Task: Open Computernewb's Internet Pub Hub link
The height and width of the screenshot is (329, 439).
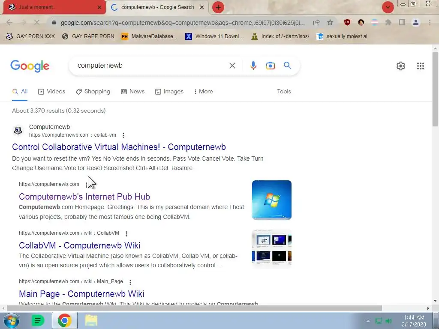Action: pyautogui.click(x=84, y=197)
